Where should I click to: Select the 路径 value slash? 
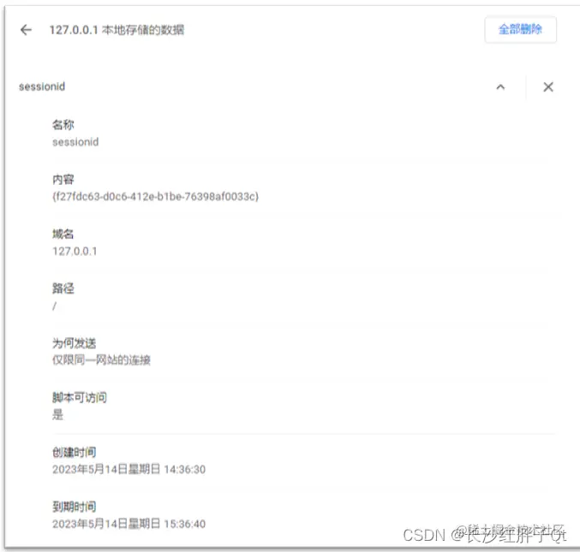pos(54,306)
